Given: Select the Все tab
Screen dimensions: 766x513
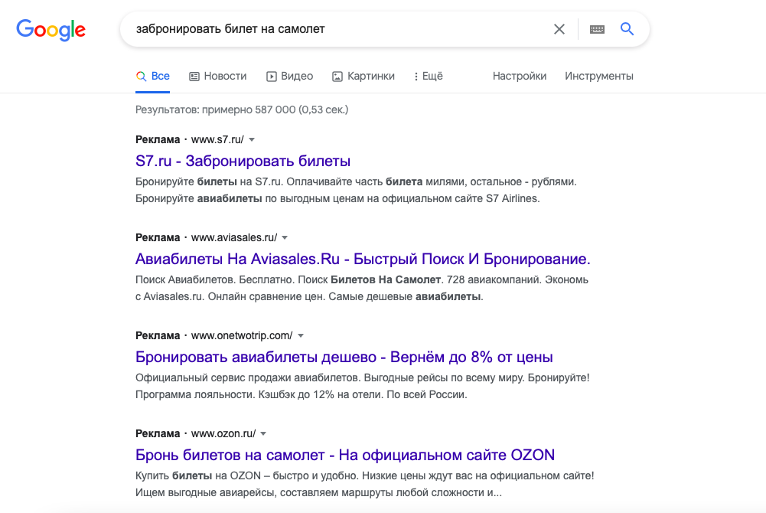Looking at the screenshot, I should tap(153, 76).
